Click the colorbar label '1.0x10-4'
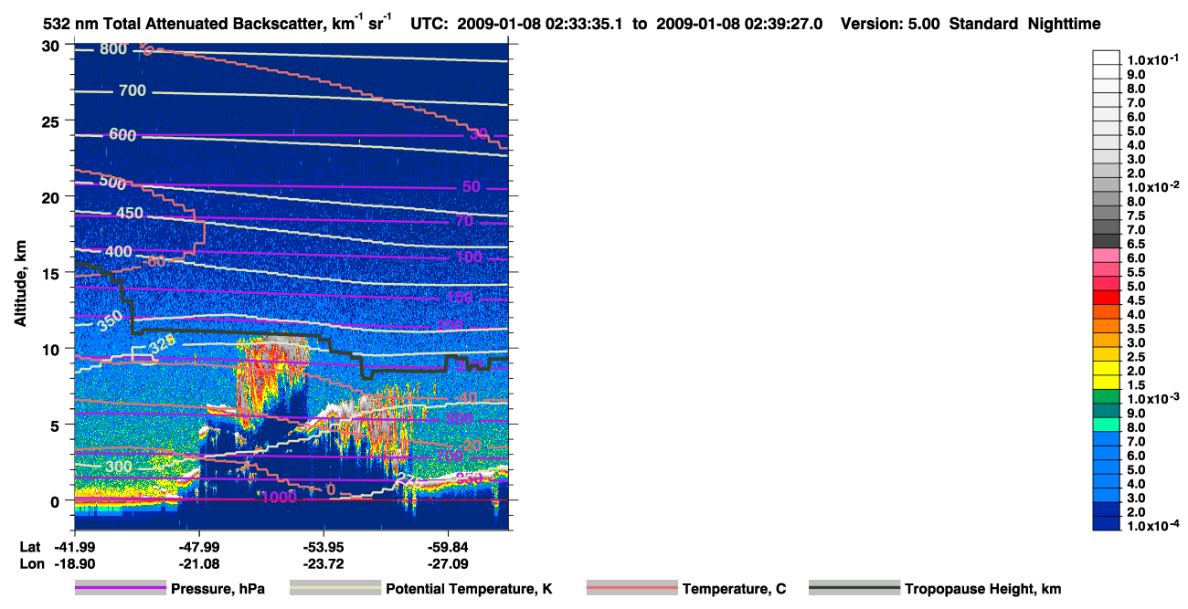 click(x=1152, y=526)
